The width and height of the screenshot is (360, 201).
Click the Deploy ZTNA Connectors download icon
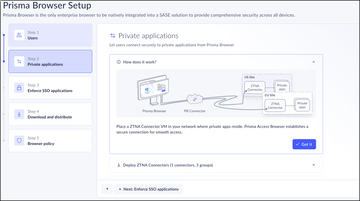pos(119,165)
